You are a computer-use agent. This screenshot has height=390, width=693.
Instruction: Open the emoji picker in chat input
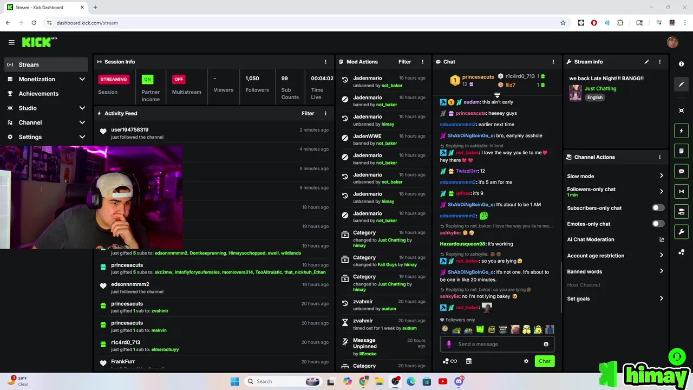(546, 344)
